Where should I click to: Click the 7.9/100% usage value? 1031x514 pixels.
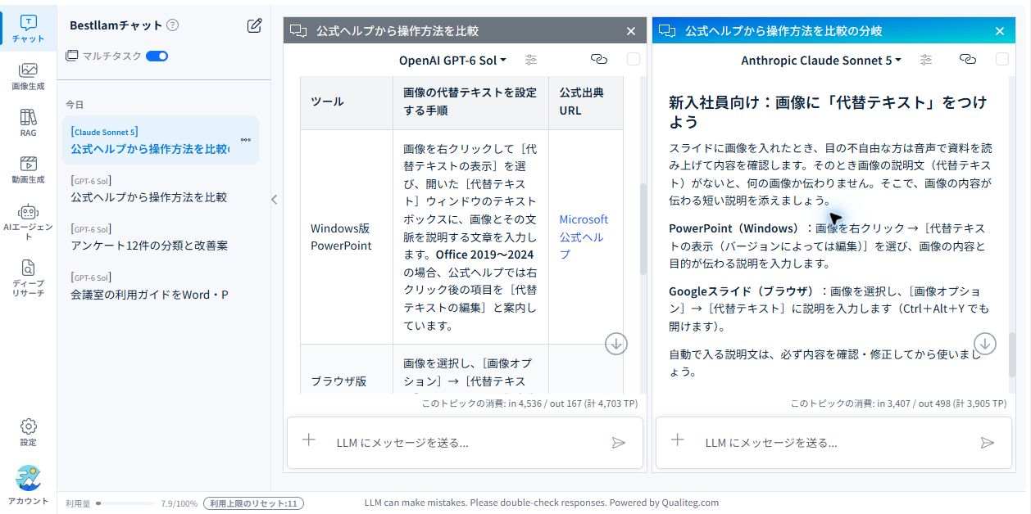coord(179,503)
